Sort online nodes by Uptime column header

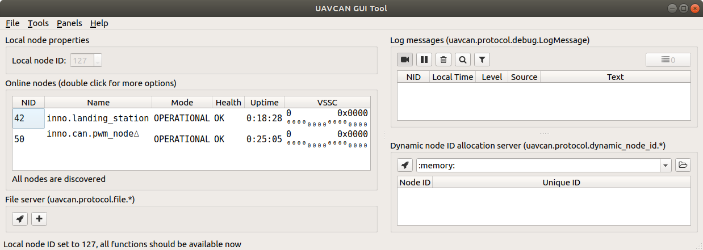click(264, 103)
